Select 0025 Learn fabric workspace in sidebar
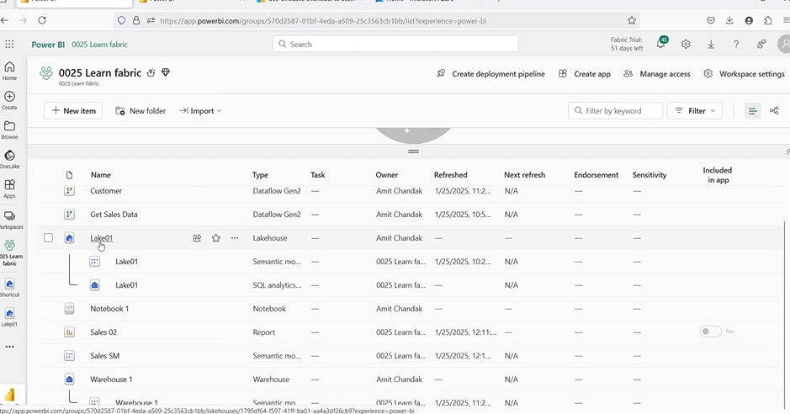 click(x=9, y=252)
